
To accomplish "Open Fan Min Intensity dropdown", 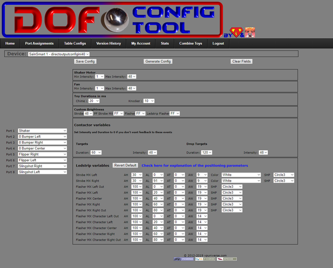I will point(99,88).
